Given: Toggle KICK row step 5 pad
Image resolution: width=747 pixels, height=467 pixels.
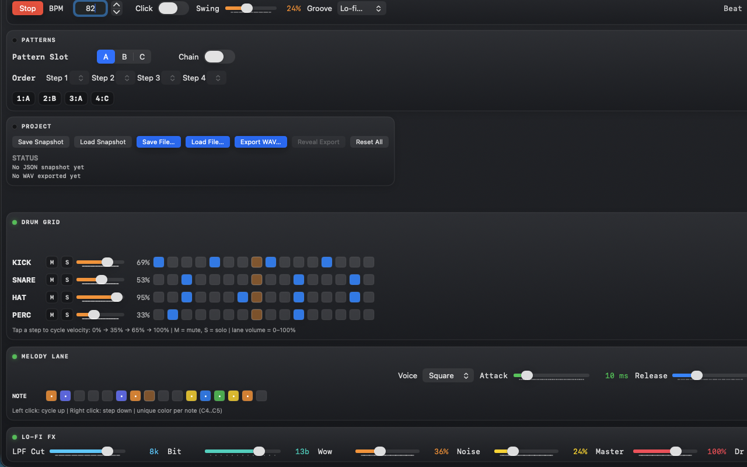Looking at the screenshot, I should pyautogui.click(x=215, y=262).
